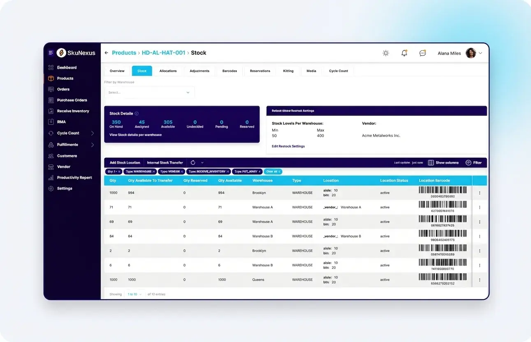Open the Filter by Warehouse dropdown
531x342 pixels.
149,92
